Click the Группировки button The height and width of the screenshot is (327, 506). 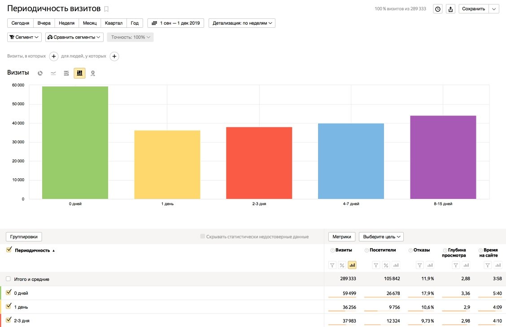[x=24, y=237]
